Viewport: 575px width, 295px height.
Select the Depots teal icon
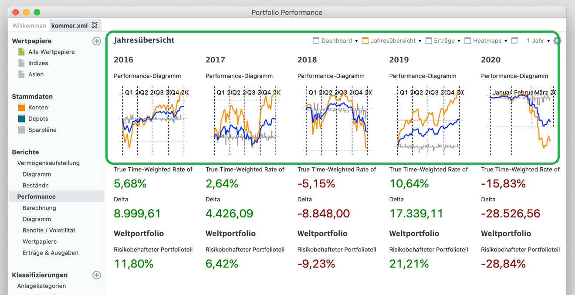(x=22, y=119)
